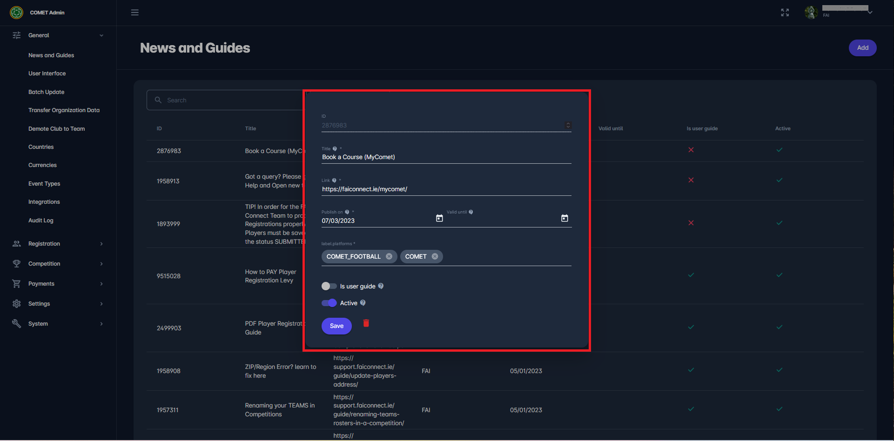This screenshot has width=894, height=441.
Task: Open the Valid until calendar picker
Action: tap(565, 218)
